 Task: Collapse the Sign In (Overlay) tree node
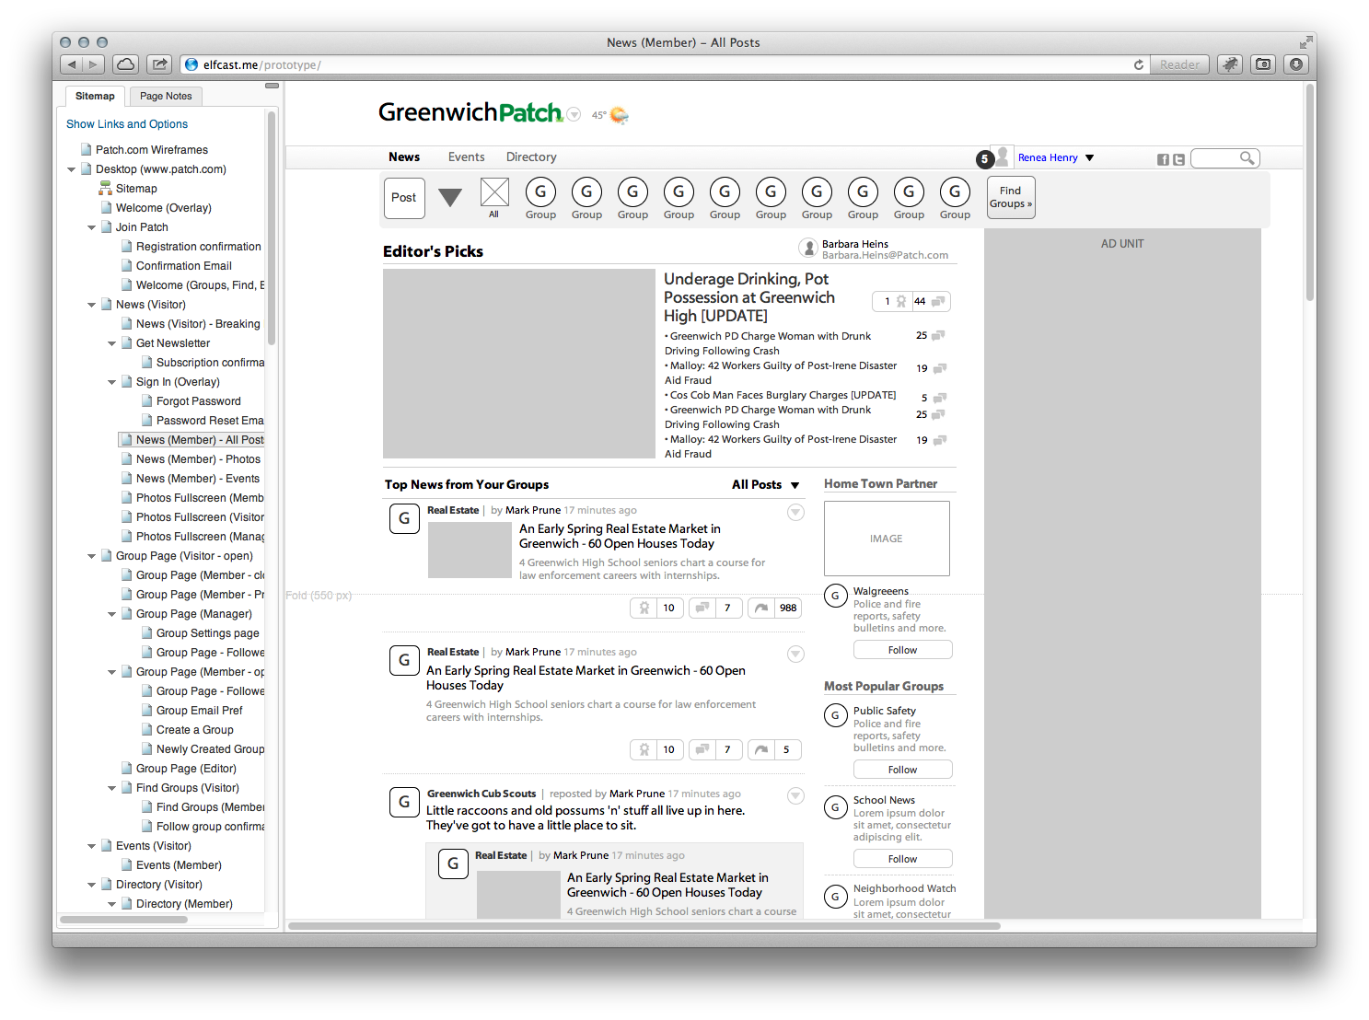tap(111, 381)
